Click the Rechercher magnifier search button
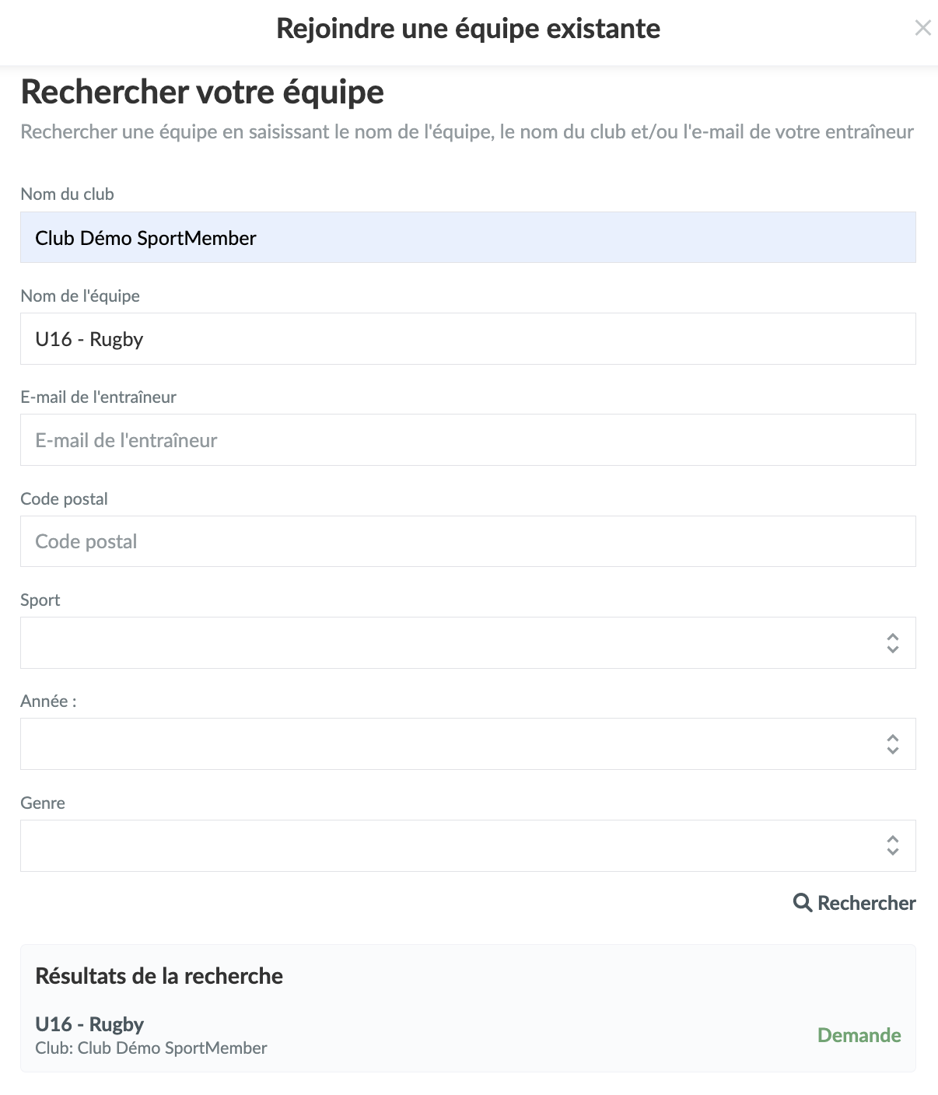 tap(854, 903)
